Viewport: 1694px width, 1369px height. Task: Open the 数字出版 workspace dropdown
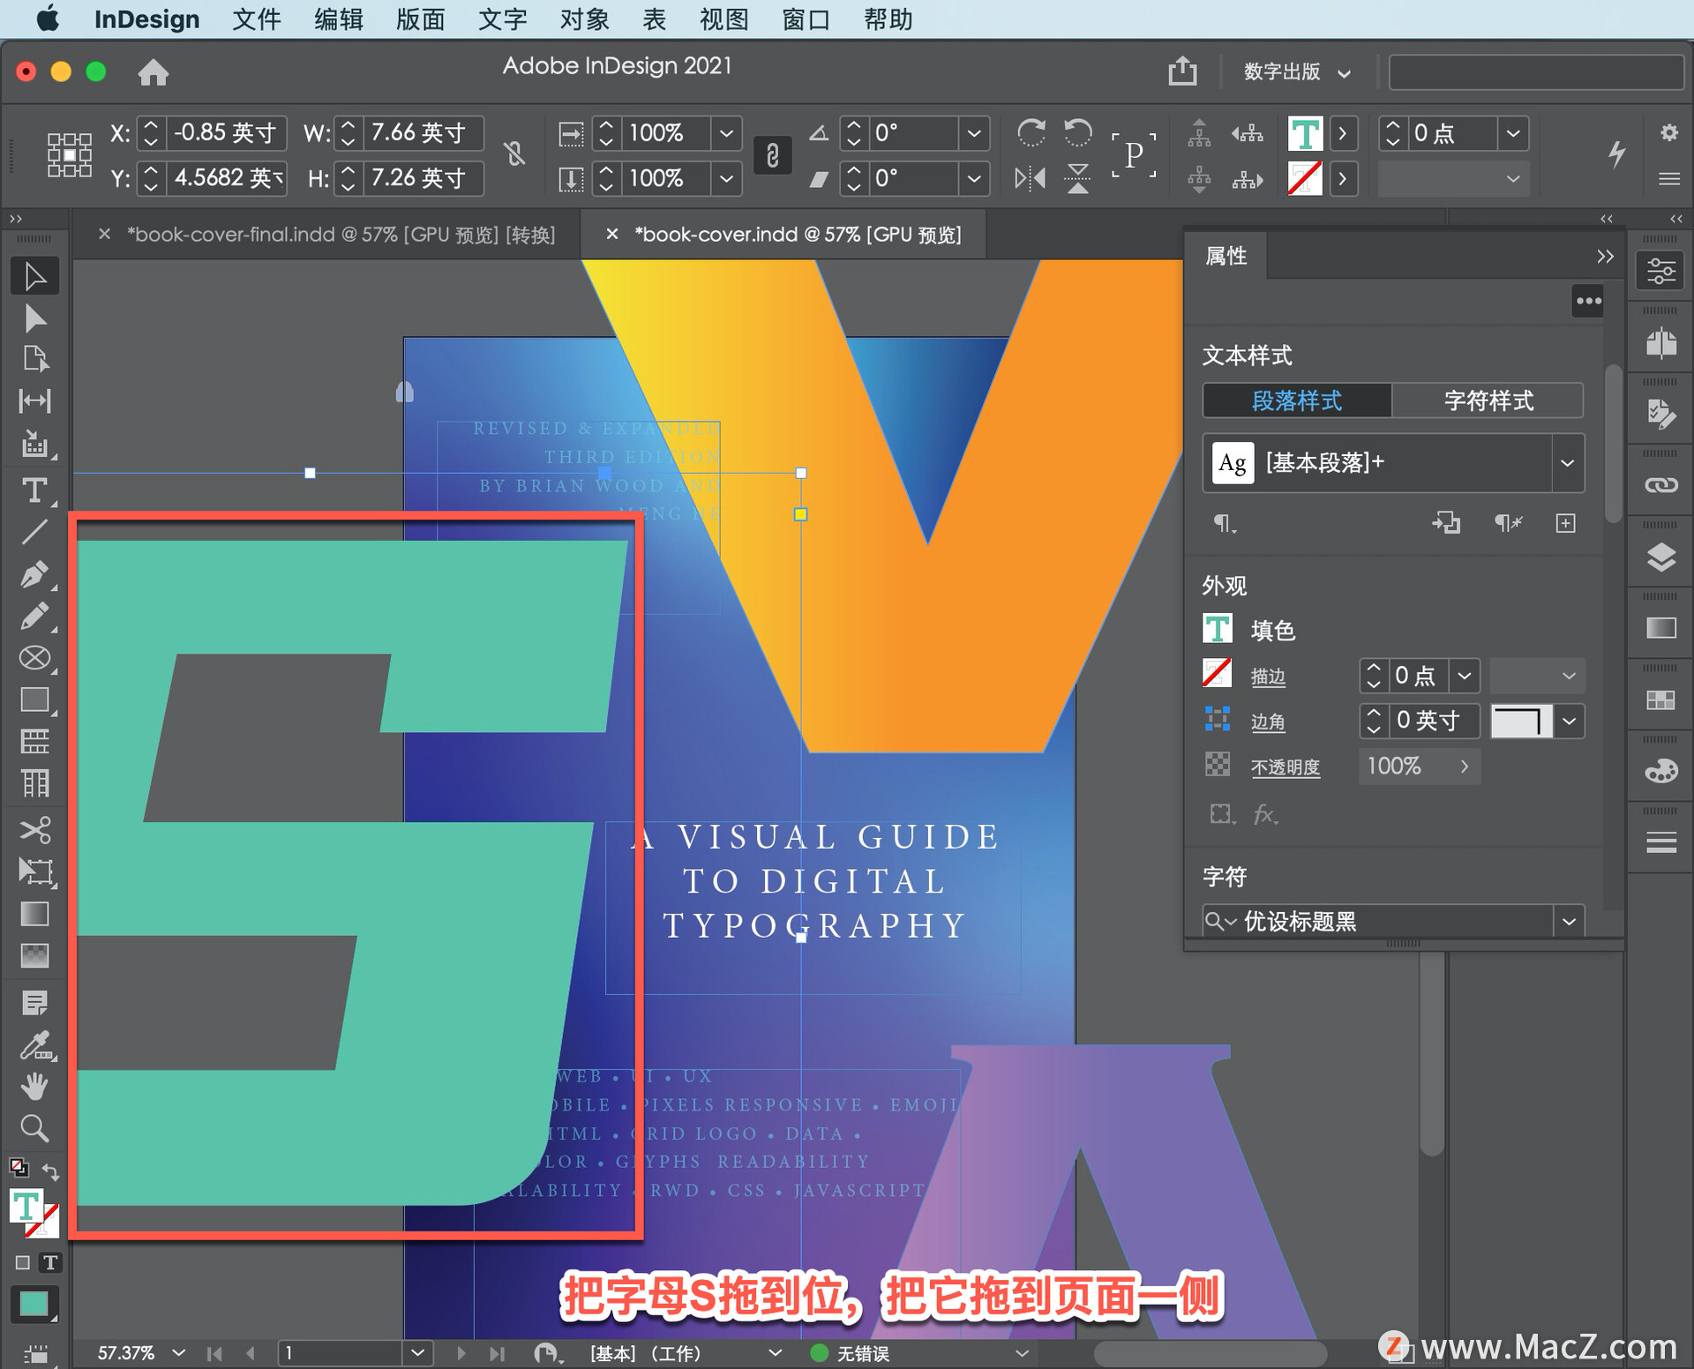tap(1295, 72)
